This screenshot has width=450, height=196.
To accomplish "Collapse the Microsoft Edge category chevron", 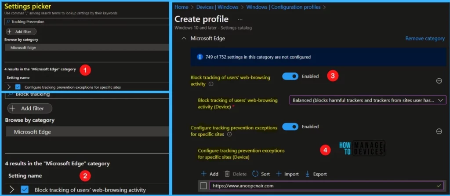I will pos(184,38).
